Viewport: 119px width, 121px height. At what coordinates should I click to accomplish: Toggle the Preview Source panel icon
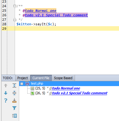click(x=14, y=116)
